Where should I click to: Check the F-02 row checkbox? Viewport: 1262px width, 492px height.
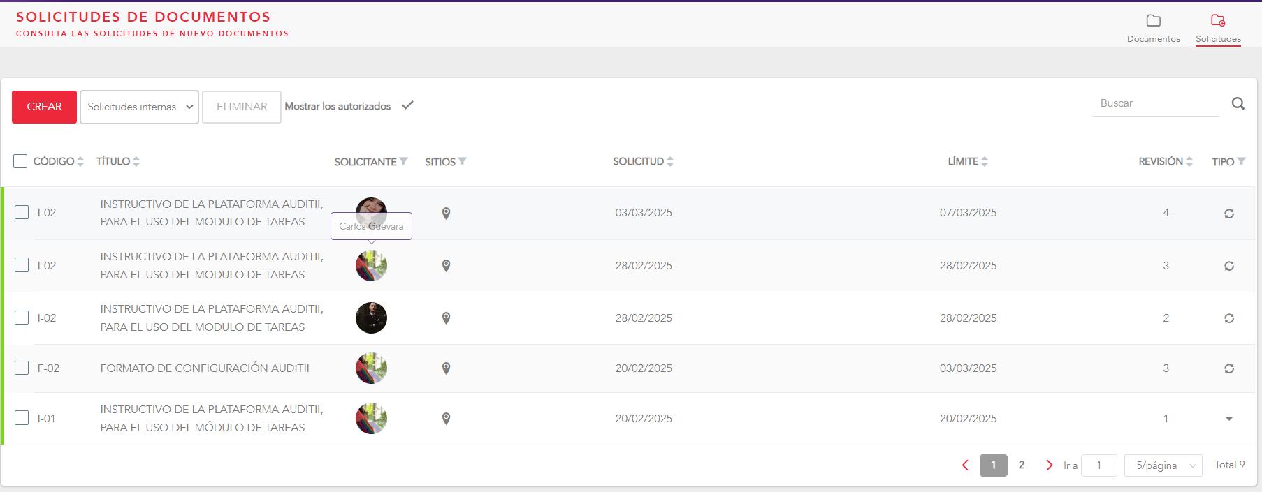(22, 368)
